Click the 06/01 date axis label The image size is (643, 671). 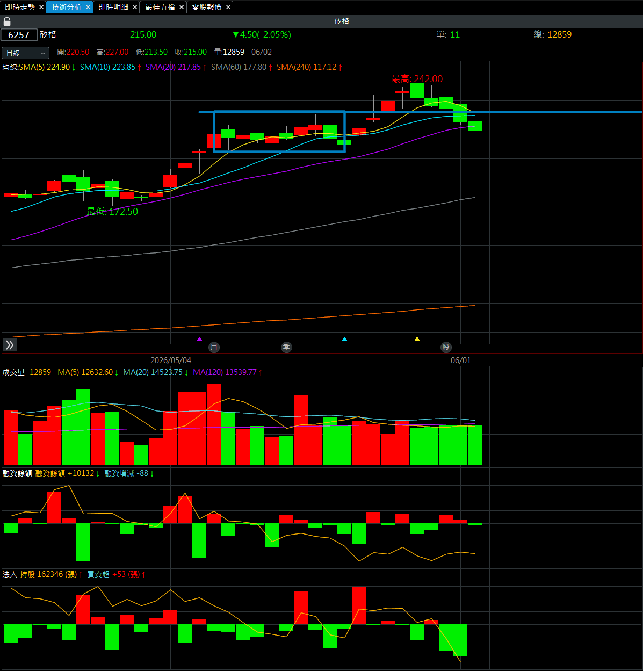click(460, 360)
